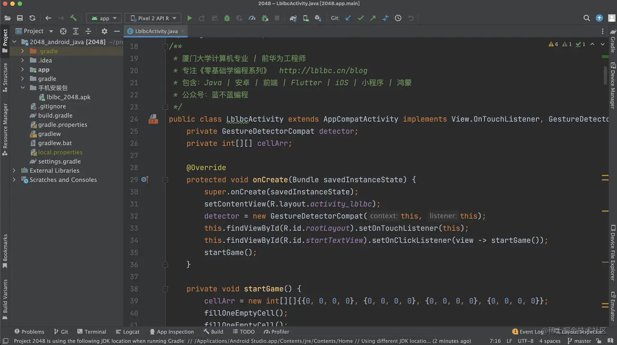
Task: Toggle the Project tool window sidebar button
Action: [5, 41]
